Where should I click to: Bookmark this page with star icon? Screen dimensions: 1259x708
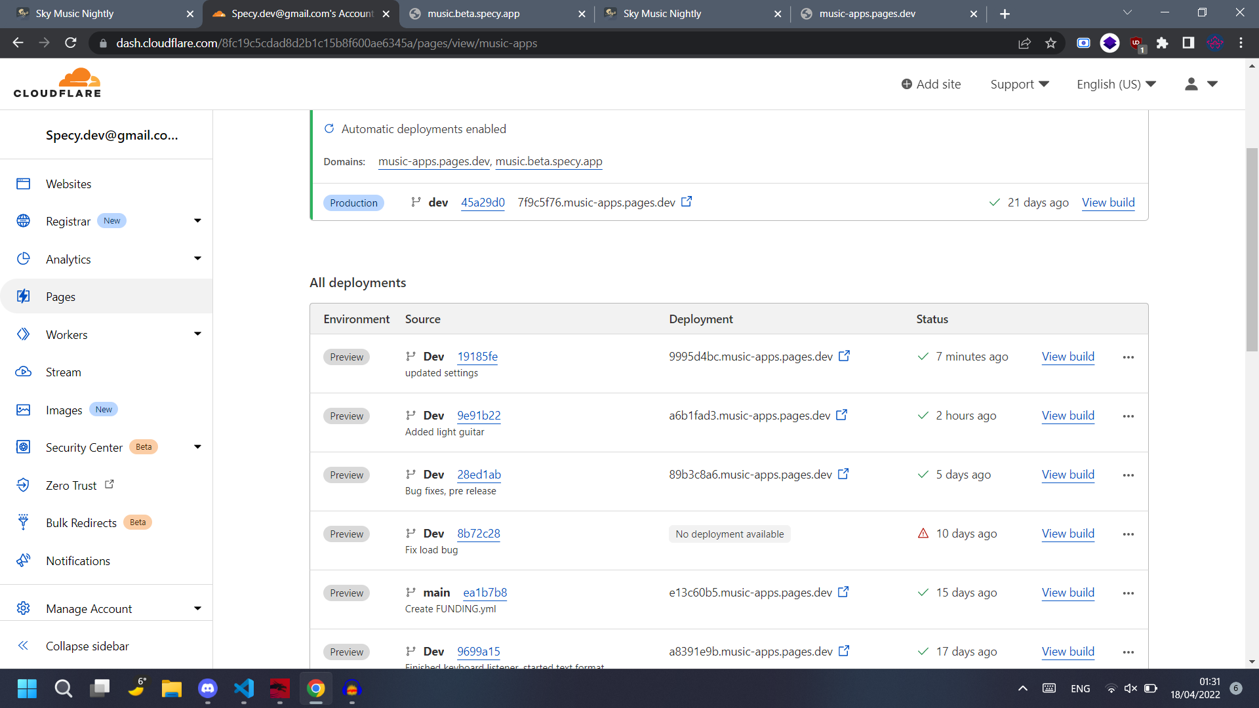pos(1051,43)
